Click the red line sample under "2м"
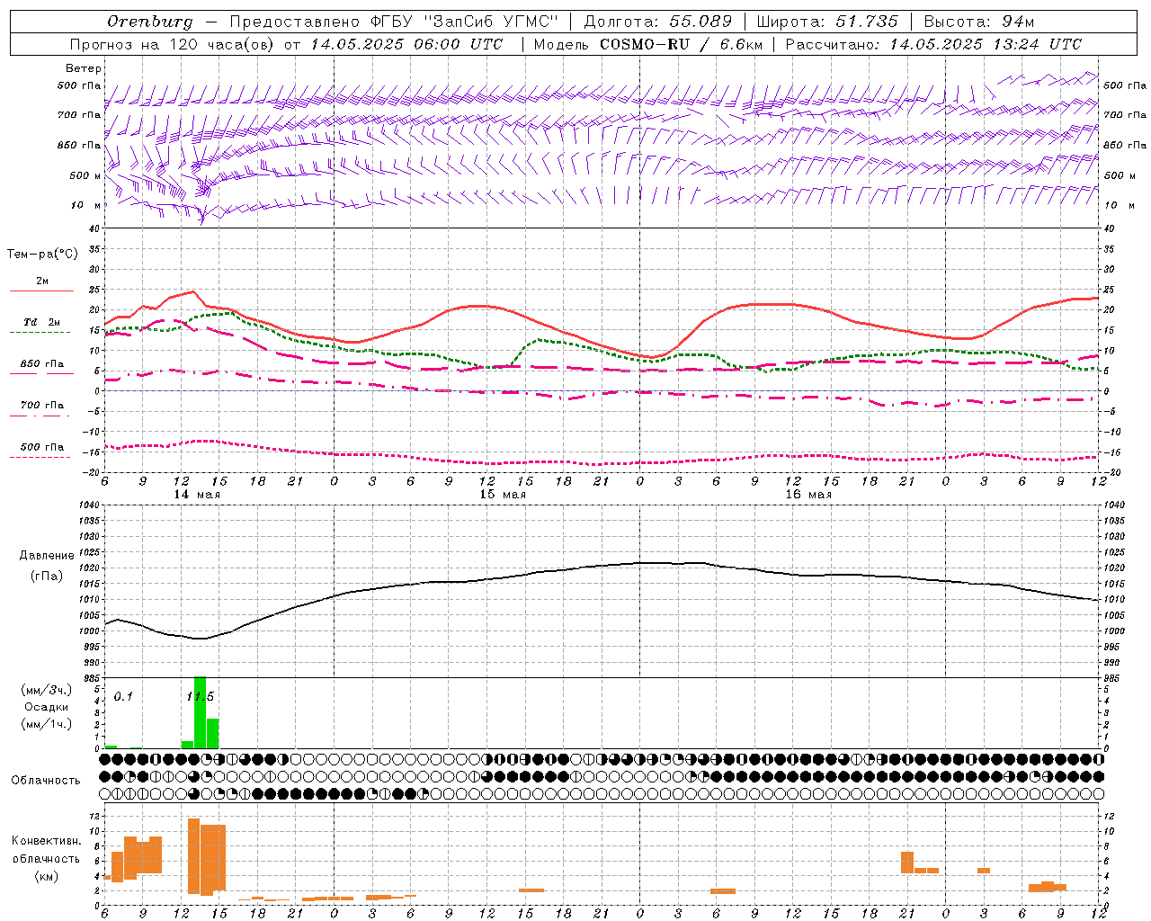This screenshot has width=1151, height=921. click(41, 291)
